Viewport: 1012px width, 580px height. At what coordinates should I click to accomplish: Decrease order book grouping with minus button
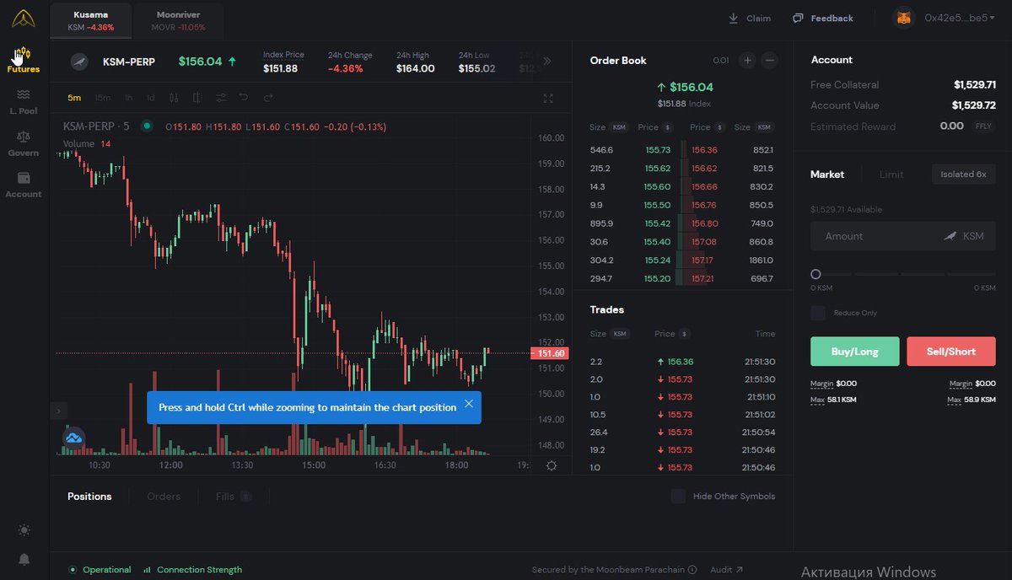coord(769,60)
